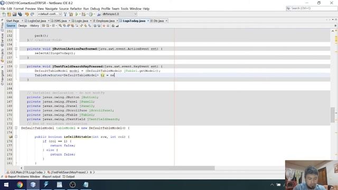Click the lightning bolt taskbar icon
Image resolution: width=338 pixels, height=190 pixels.
click(46, 185)
